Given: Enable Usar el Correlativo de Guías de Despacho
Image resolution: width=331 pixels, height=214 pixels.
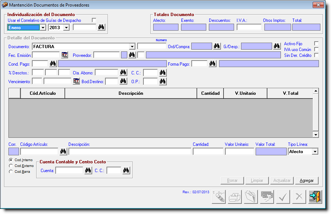Looking at the screenshot, I should click(x=94, y=20).
